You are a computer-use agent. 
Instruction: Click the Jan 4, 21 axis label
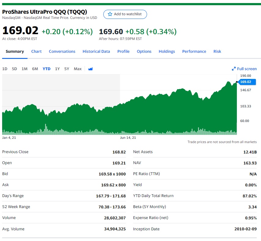(9, 138)
